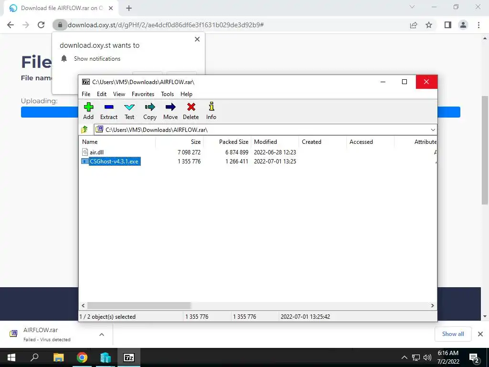
Task: Click the blue upload progress bar
Action: coord(241,112)
